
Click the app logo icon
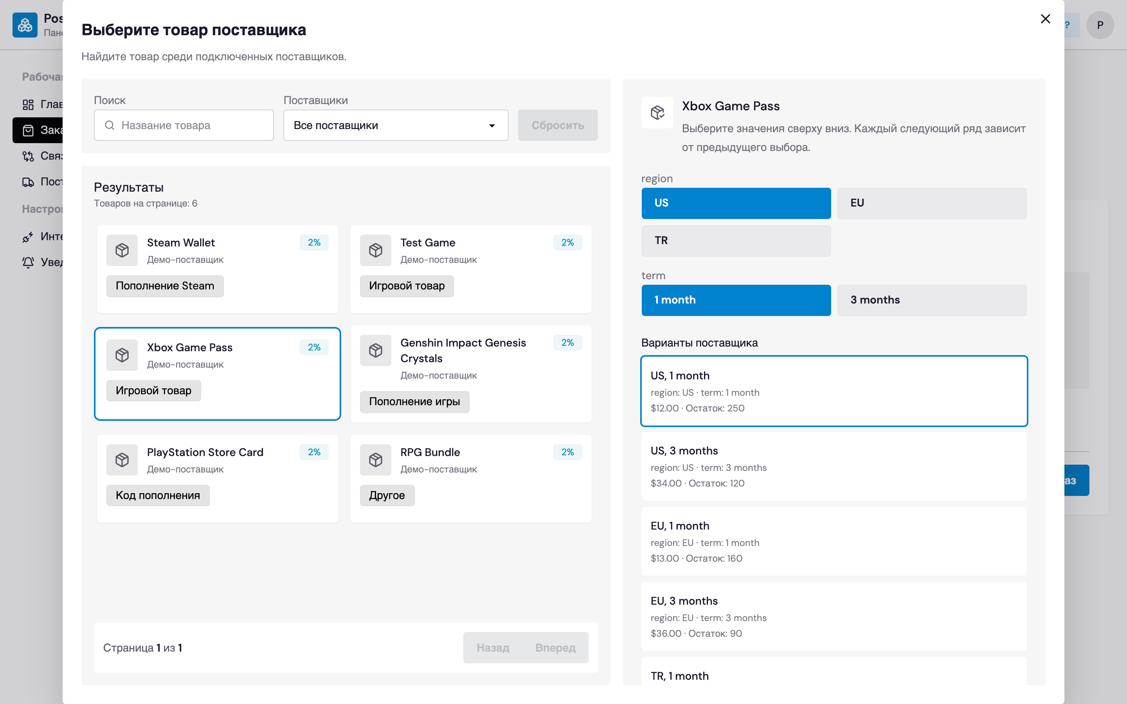click(25, 25)
